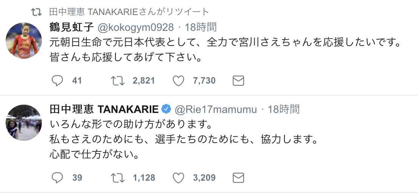This screenshot has width=418, height=195.
Task: Send 鶴見虹子's tweet via envelope icon
Action: point(238,81)
